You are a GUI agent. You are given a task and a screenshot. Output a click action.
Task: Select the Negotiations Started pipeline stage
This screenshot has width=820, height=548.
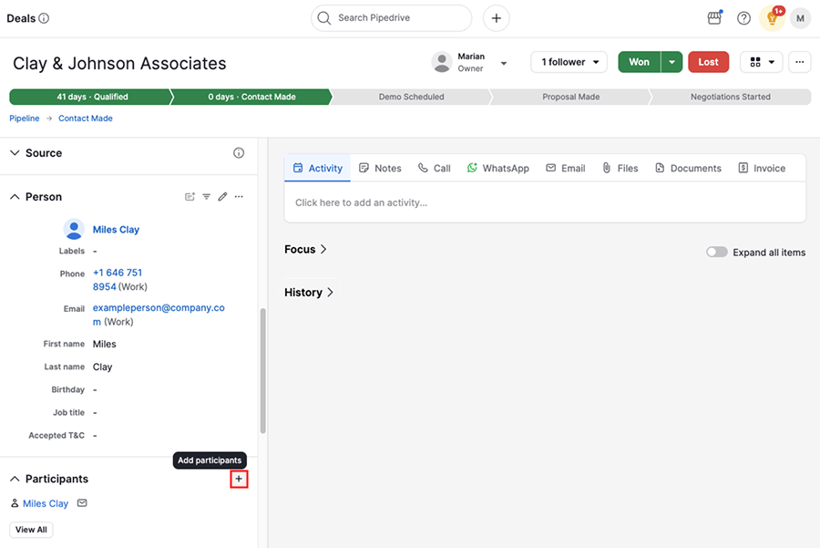730,97
